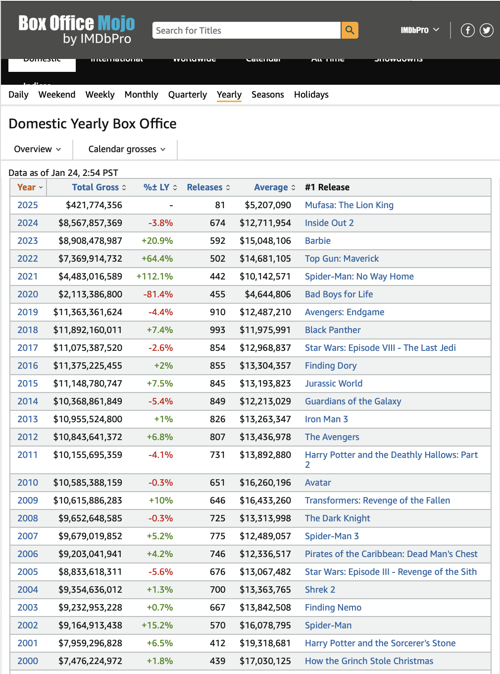Click the Search for Titles field
The height and width of the screenshot is (674, 500).
247,30
